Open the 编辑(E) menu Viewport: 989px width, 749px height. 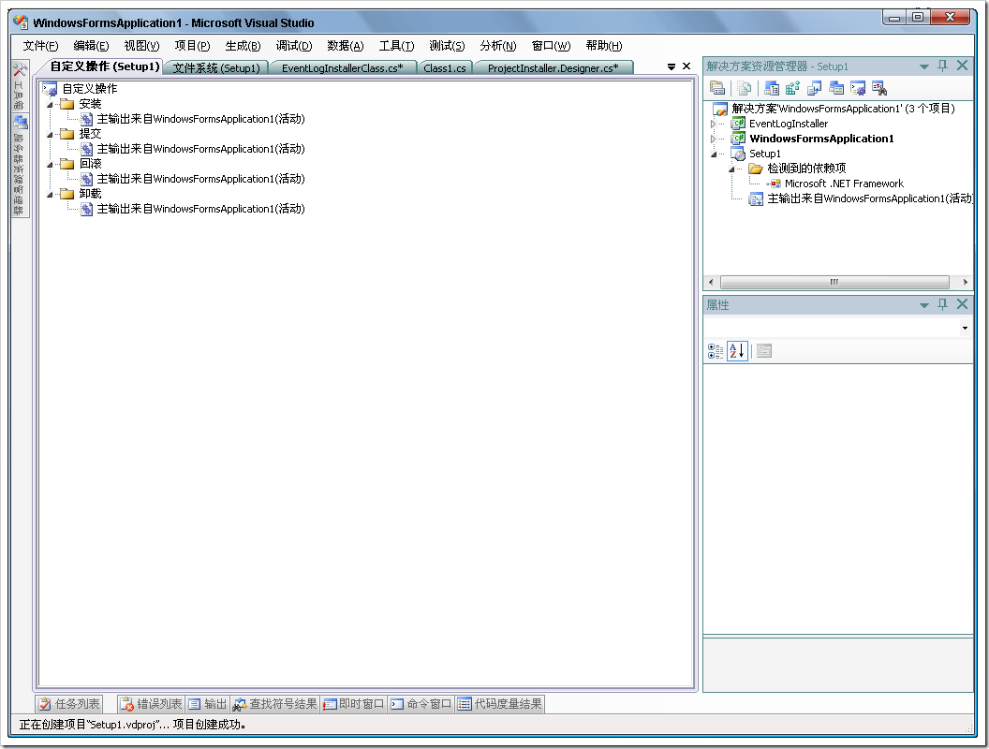pyautogui.click(x=91, y=45)
